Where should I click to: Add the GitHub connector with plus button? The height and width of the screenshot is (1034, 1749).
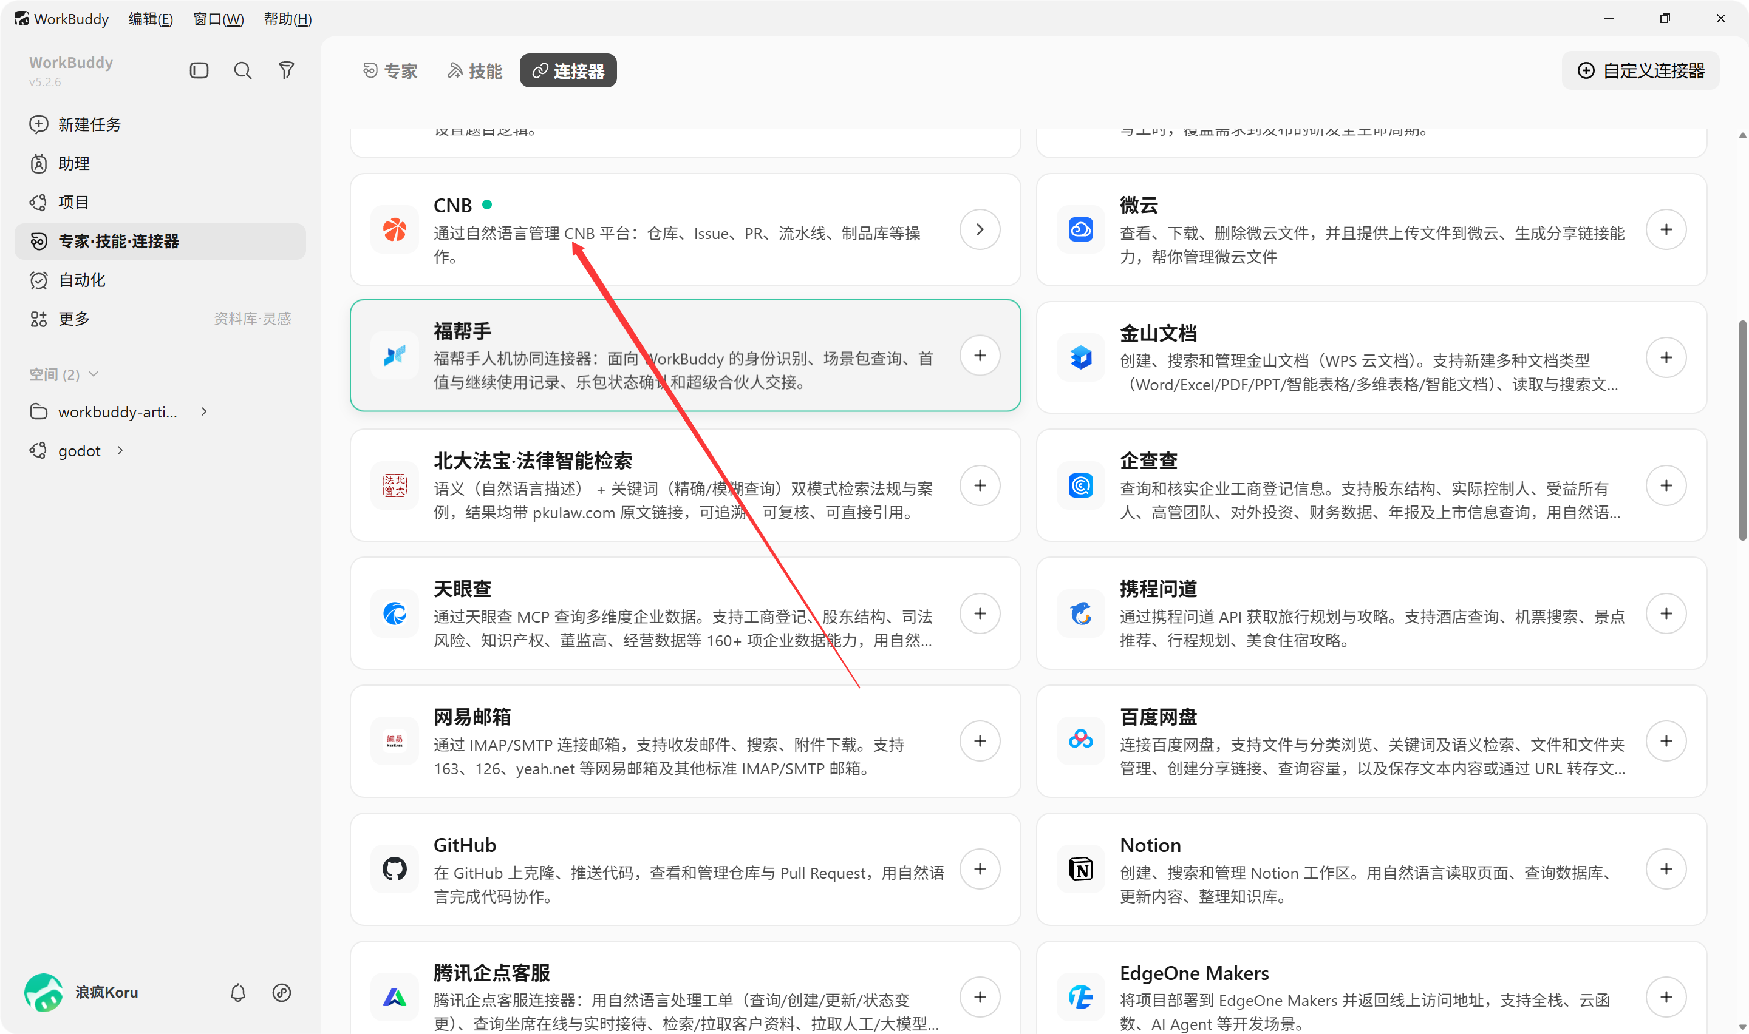980,869
